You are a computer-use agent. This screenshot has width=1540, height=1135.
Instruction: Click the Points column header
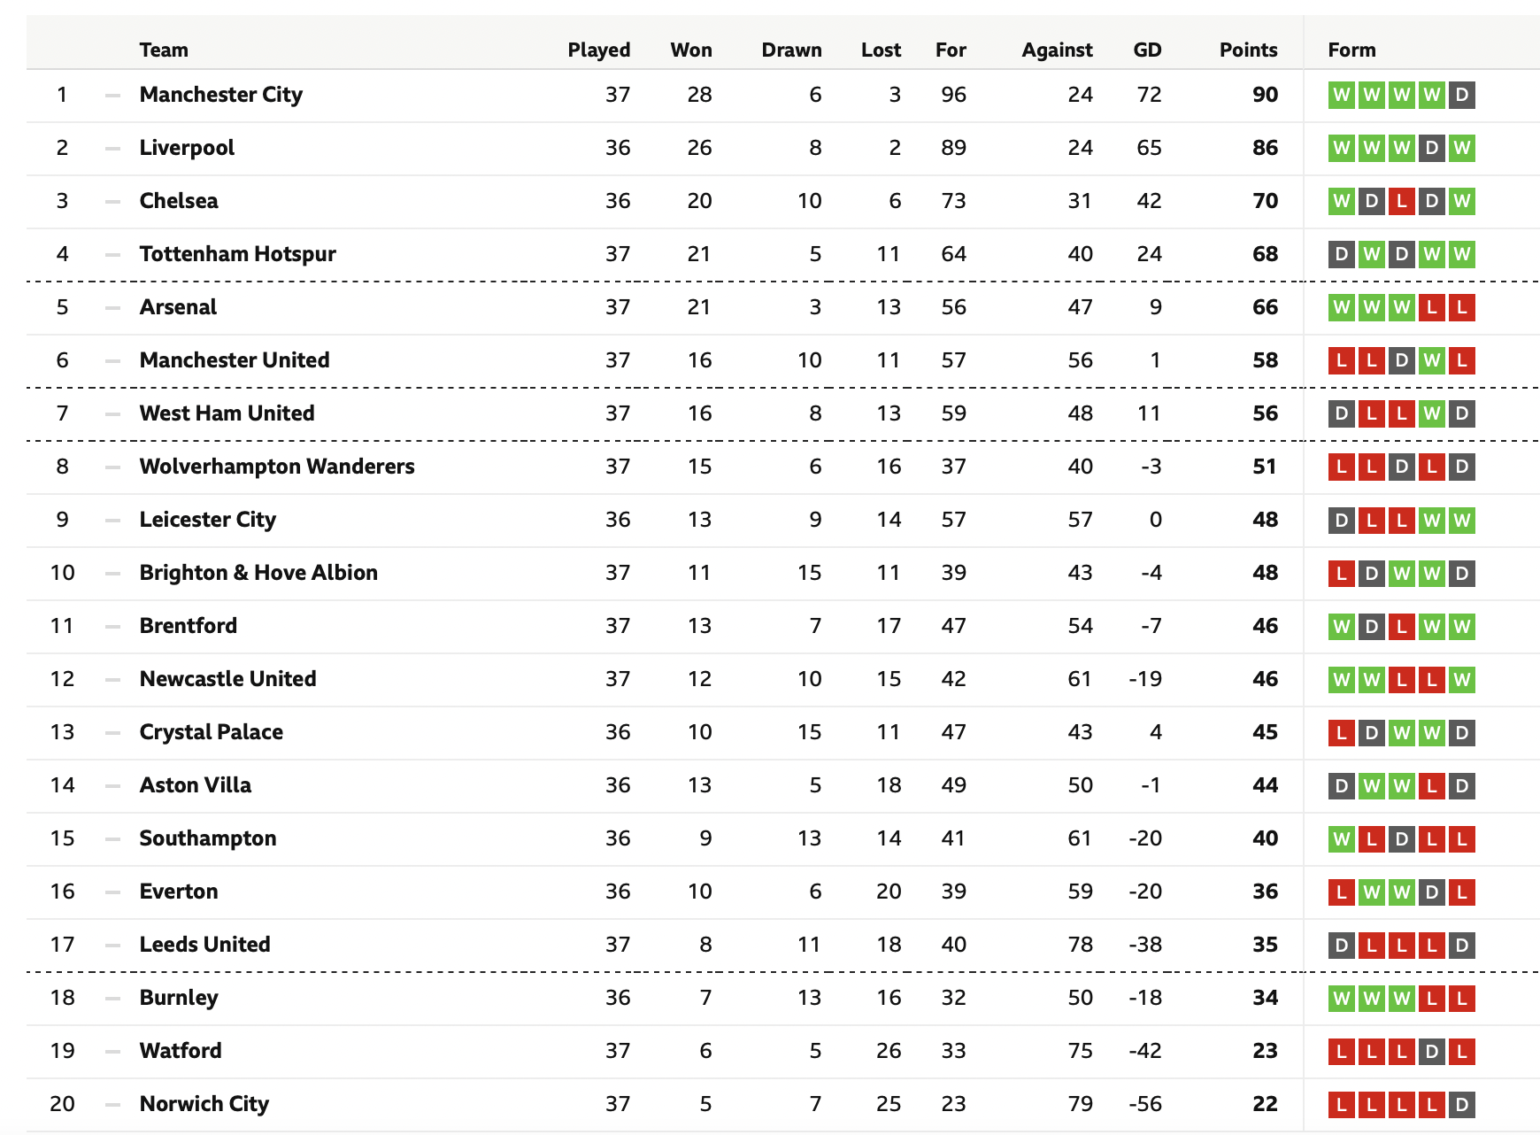point(1248,50)
